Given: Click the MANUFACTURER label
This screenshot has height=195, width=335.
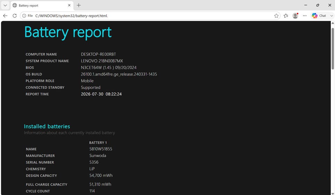Looking at the screenshot, I should point(40,156).
